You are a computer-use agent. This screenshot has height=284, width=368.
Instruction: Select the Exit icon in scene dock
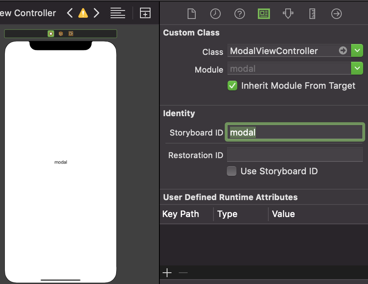click(71, 33)
